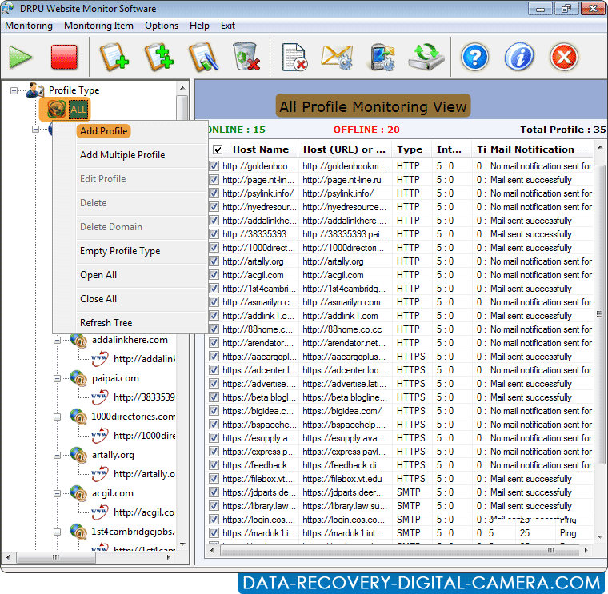Click the red X exit toolbar icon
The width and height of the screenshot is (608, 594).
564,57
